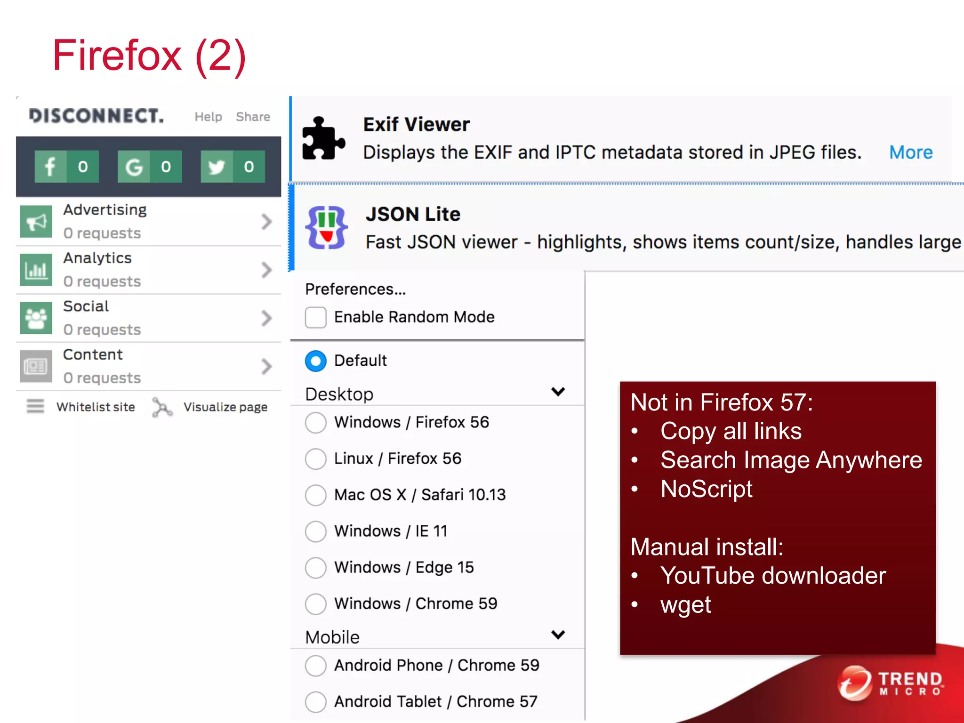Click Analytics '0 requests' text
This screenshot has height=723, width=964.
tap(102, 281)
